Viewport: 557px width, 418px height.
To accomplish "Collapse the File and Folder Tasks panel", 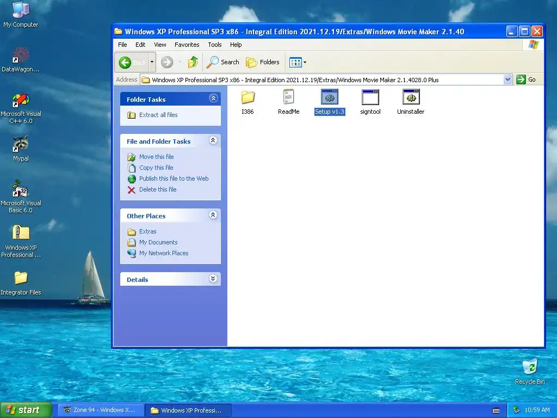I will tap(213, 140).
